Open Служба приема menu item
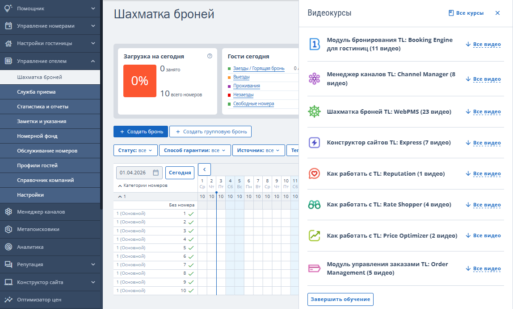 (x=50, y=92)
